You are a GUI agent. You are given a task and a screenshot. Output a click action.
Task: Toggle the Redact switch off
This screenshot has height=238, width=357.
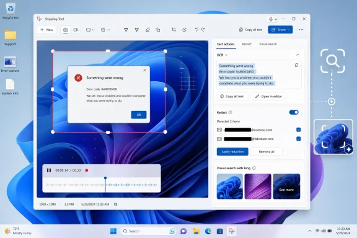tap(294, 112)
